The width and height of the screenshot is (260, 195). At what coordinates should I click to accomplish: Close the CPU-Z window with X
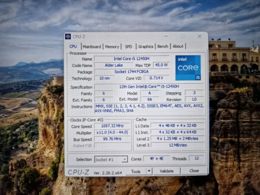(200, 36)
